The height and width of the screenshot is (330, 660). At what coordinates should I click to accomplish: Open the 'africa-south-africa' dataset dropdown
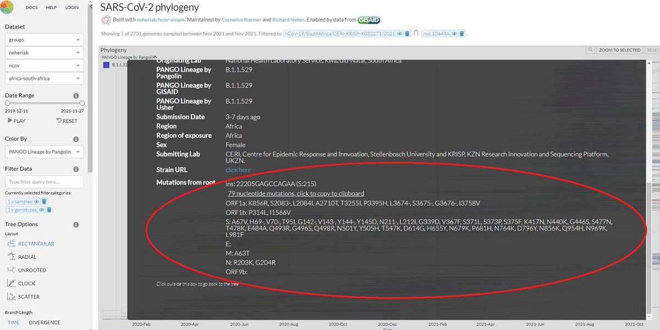(45, 79)
